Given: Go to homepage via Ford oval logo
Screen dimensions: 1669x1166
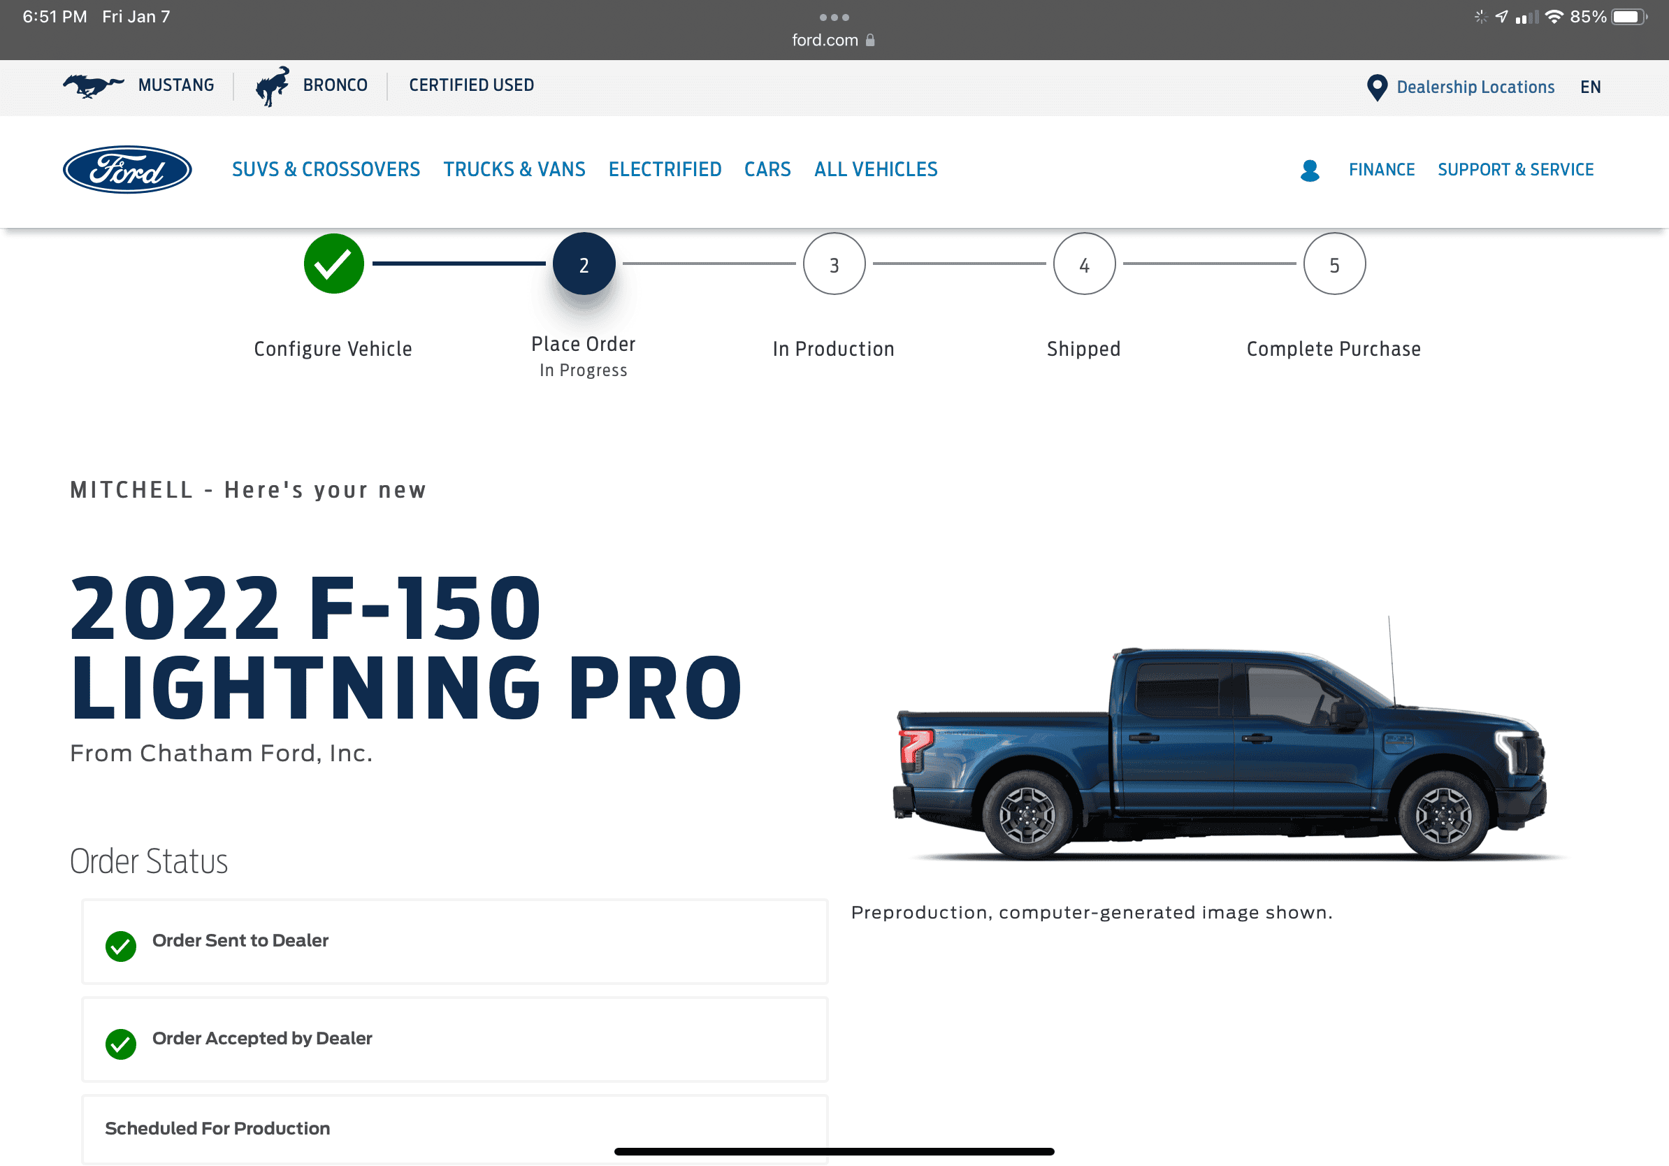Looking at the screenshot, I should (127, 169).
